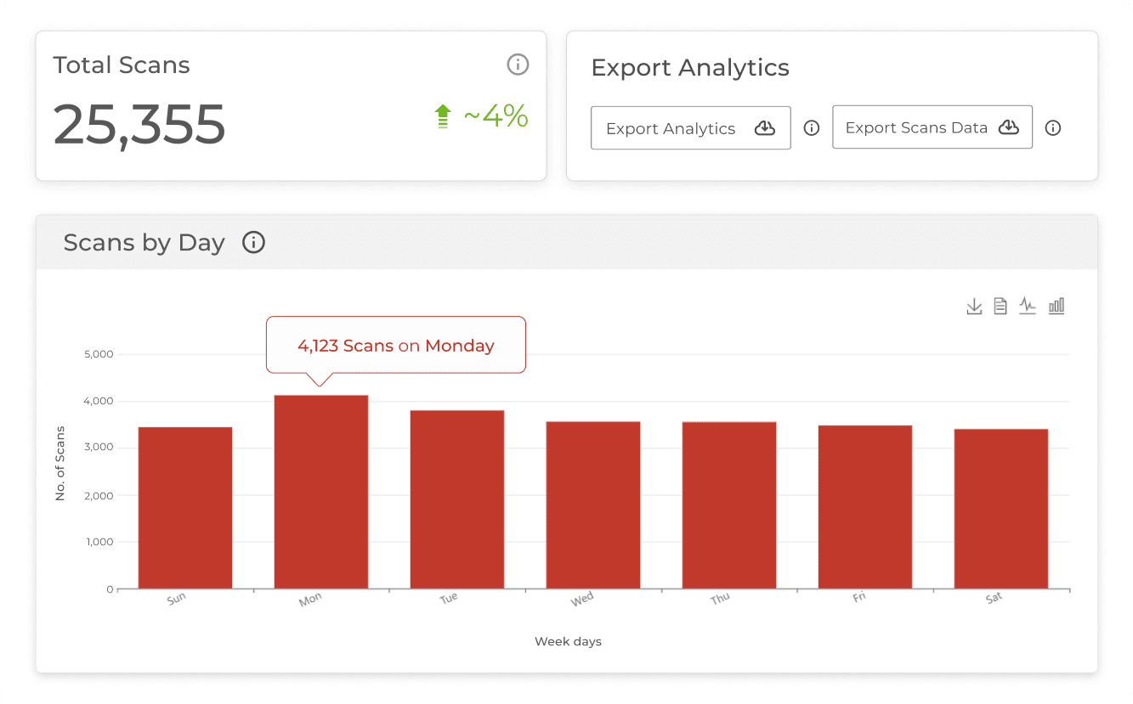Click the "4,123 Scans on Monday" tooltip
The width and height of the screenshot is (1133, 704).
tap(396, 346)
